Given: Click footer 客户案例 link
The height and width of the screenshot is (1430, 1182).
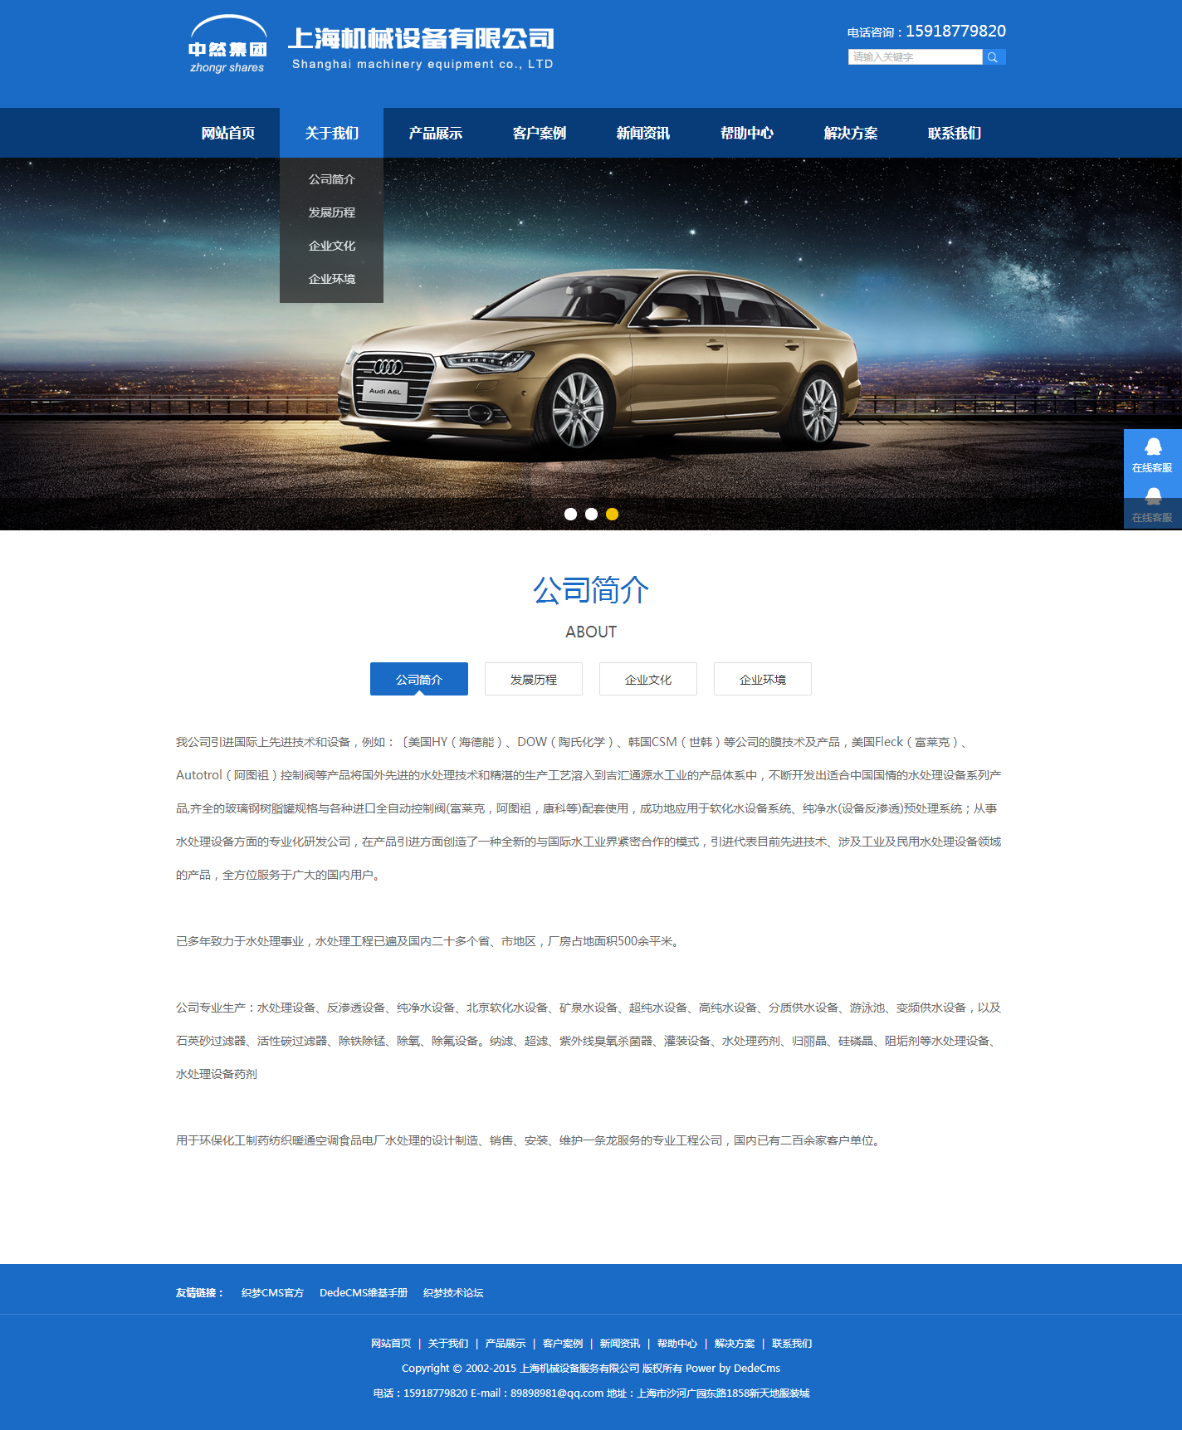Looking at the screenshot, I should (563, 1343).
